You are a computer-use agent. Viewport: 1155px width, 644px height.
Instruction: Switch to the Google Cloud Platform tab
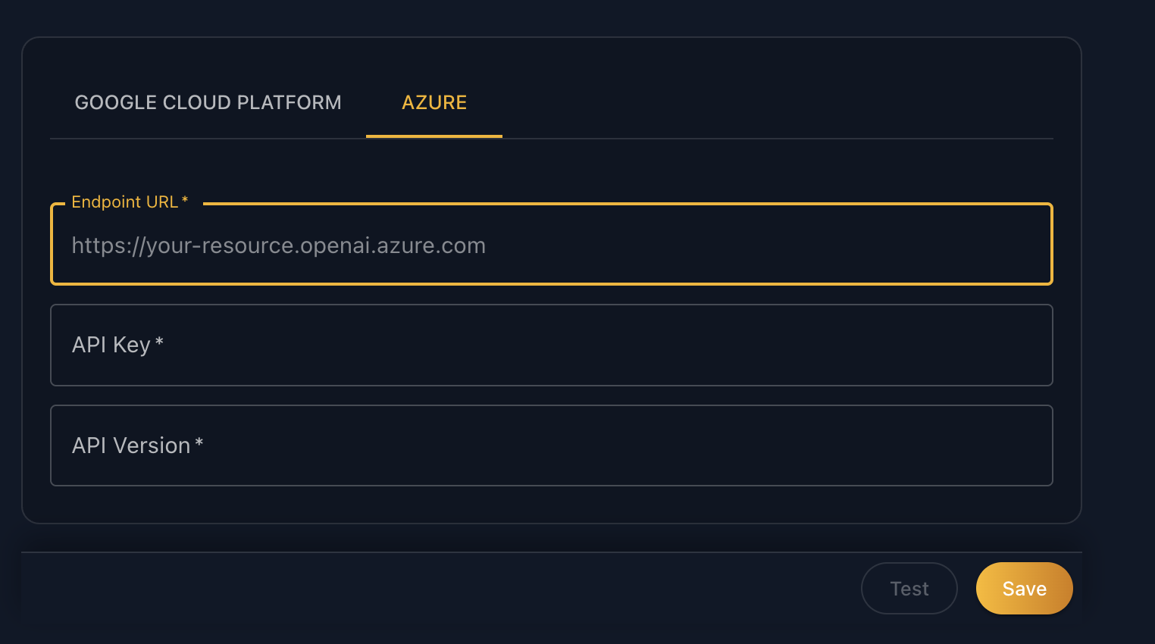[208, 102]
